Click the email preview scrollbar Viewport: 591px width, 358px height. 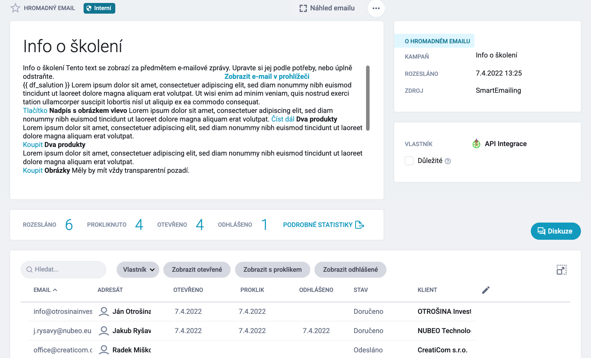(368, 98)
